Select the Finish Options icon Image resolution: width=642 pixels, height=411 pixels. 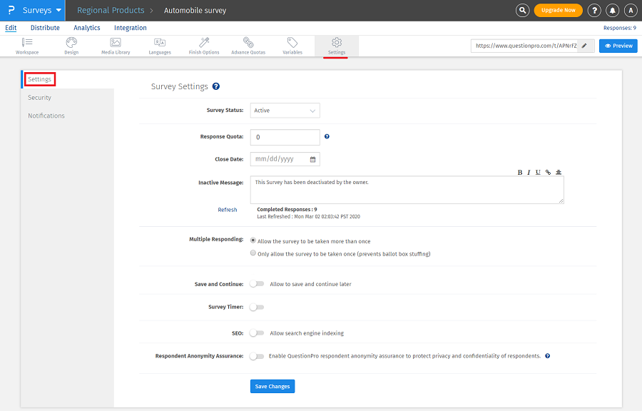205,45
